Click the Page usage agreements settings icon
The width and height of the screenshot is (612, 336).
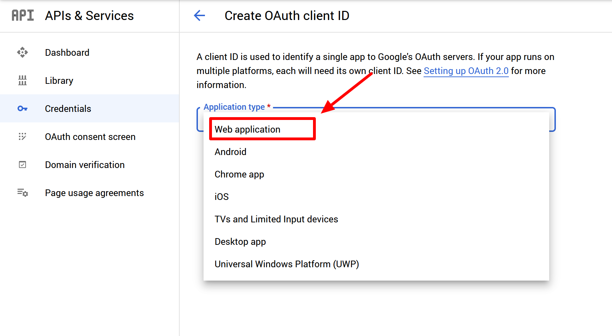point(22,193)
